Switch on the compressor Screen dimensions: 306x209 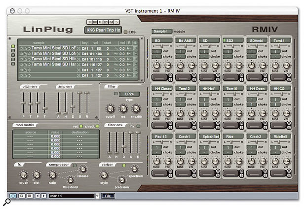(x=75, y=165)
